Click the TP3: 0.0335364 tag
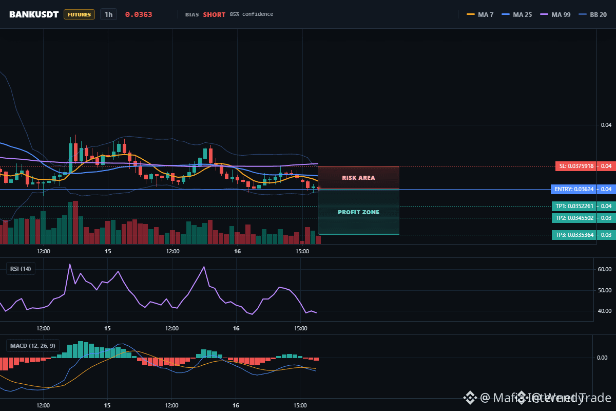 583,235
